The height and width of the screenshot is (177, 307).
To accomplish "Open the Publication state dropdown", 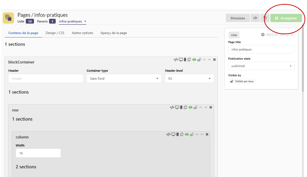I will [261, 66].
